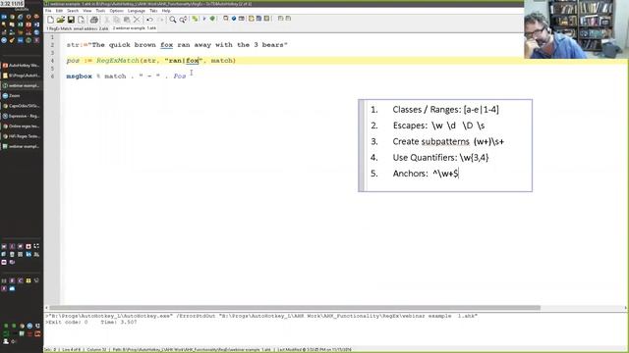The height and width of the screenshot is (353, 629).
Task: Open the Edit menu
Action: (59, 11)
